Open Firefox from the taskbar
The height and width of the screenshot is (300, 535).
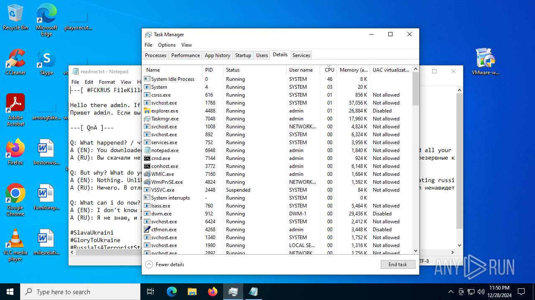[x=212, y=292]
